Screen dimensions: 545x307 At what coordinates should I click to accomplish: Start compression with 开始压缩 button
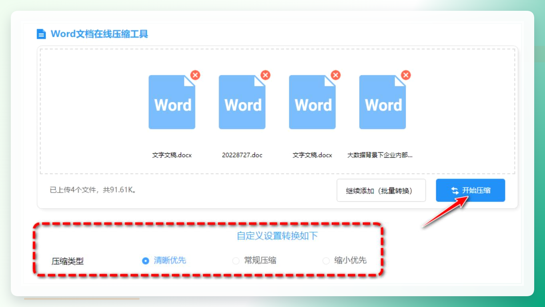click(x=471, y=190)
